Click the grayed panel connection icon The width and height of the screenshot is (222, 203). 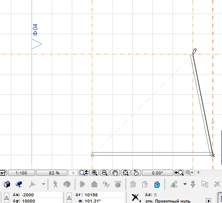204,184
